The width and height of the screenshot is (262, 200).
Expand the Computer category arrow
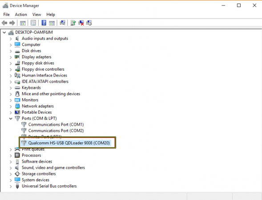(x=11, y=45)
